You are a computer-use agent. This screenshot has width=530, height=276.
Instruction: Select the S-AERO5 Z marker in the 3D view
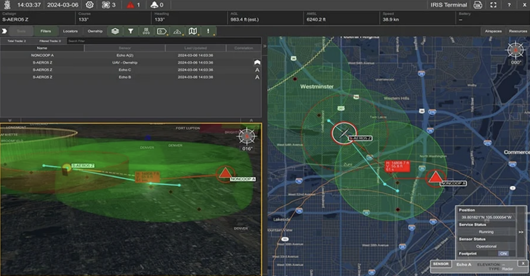(x=67, y=168)
